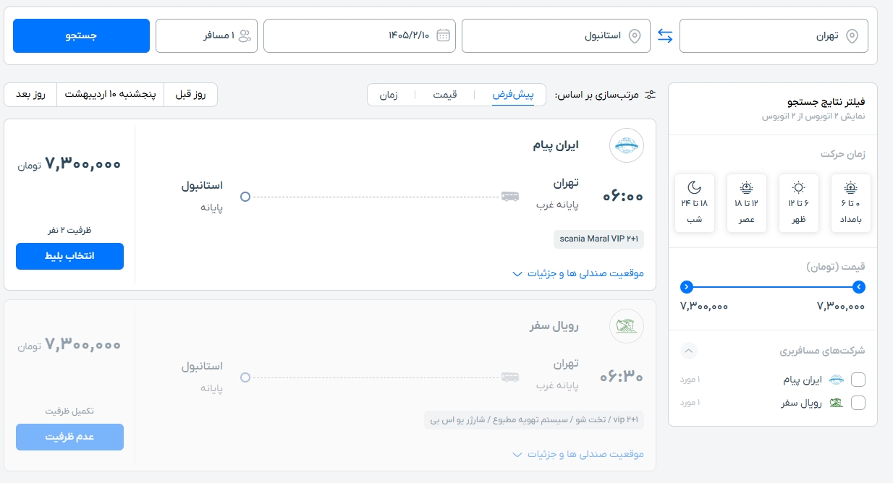The height and width of the screenshot is (483, 893).
Task: Click destination circle marker on ایران پیام route
Action: pos(245,196)
